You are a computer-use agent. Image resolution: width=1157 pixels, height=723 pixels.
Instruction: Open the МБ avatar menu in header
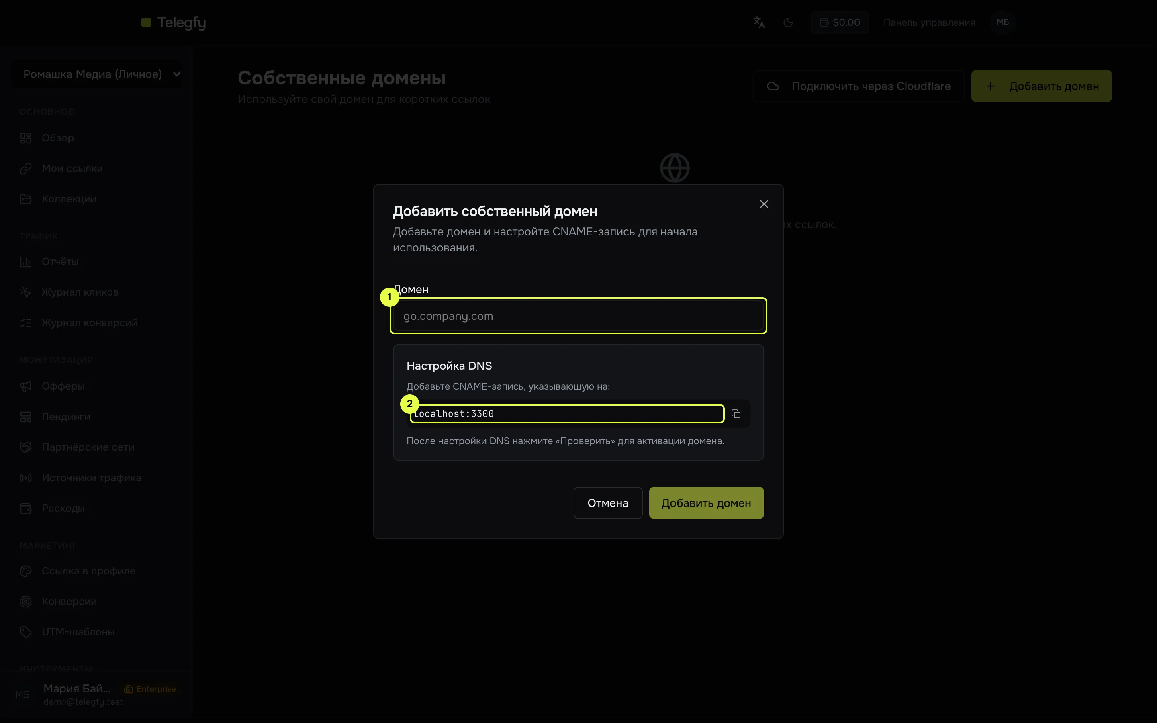[x=1003, y=22]
